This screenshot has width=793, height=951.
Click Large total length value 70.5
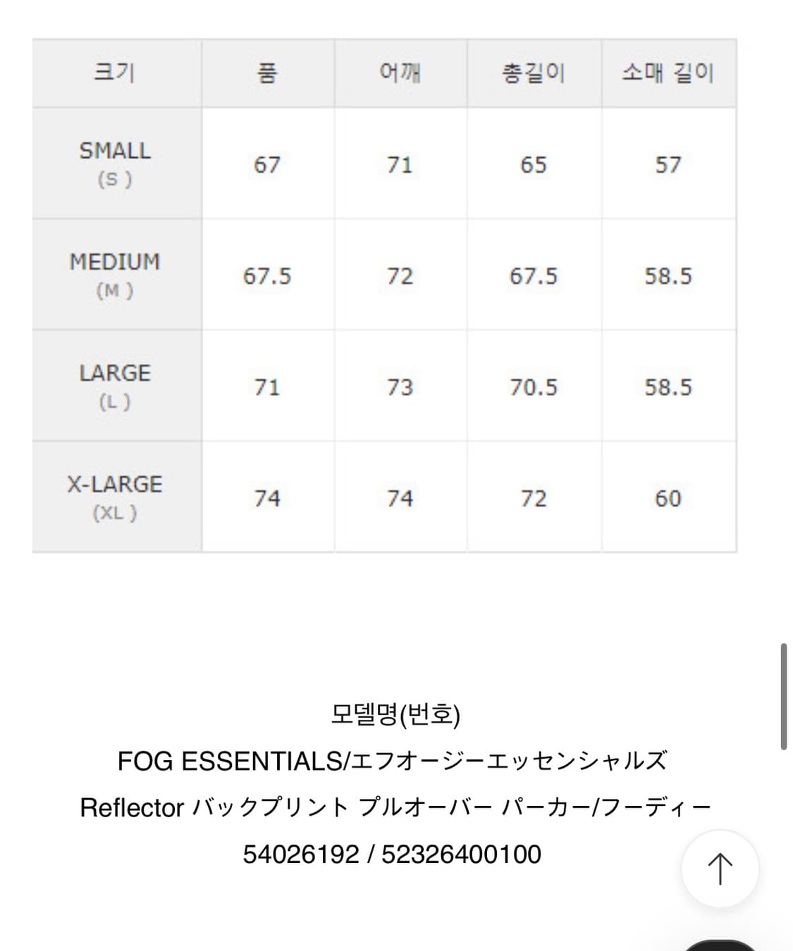534,387
